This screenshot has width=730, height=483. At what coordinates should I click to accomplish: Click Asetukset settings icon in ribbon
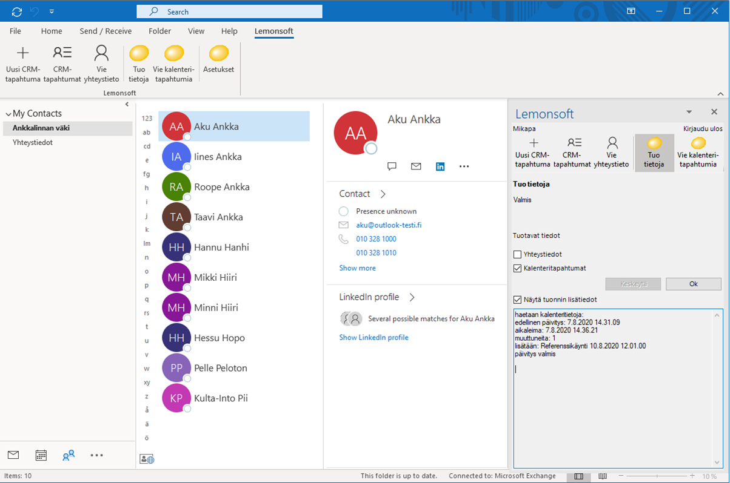[218, 59]
